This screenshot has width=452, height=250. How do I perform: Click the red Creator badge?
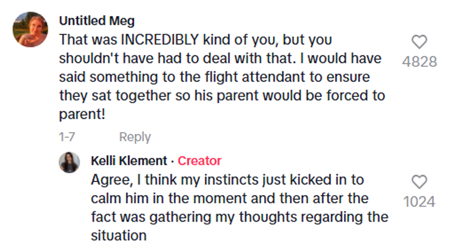pyautogui.click(x=199, y=161)
